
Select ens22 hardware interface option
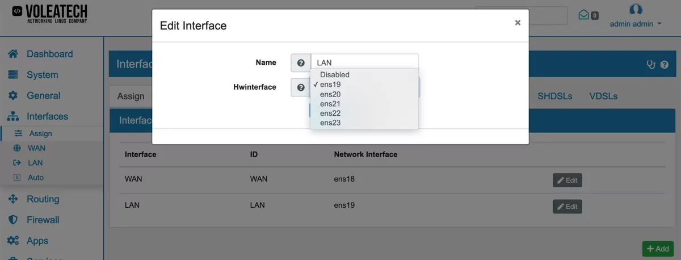pyautogui.click(x=330, y=113)
